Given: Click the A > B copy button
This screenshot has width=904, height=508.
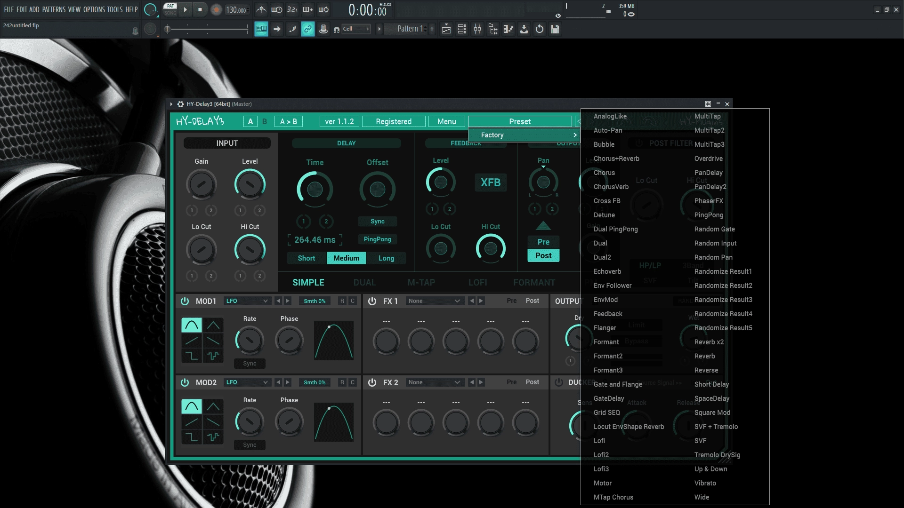Looking at the screenshot, I should pos(289,121).
